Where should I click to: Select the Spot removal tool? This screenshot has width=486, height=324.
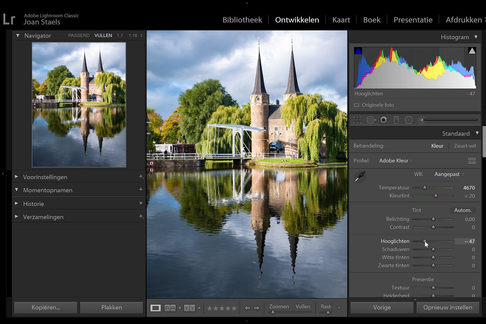[x=371, y=120]
